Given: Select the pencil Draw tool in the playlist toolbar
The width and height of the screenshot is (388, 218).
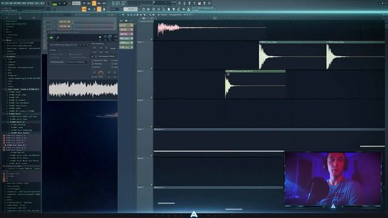Looking at the screenshot, I should point(128,15).
